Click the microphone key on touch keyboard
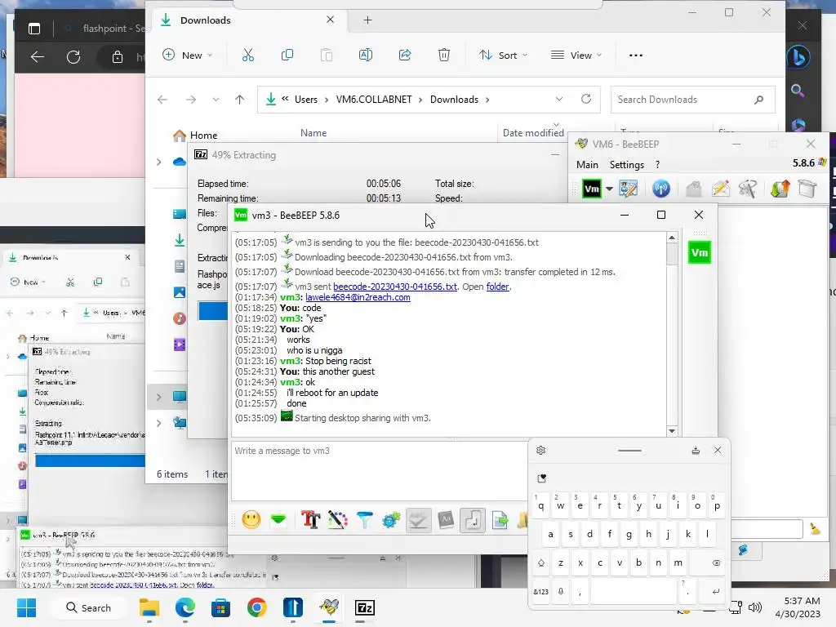This screenshot has height=627, width=836. coord(560,591)
